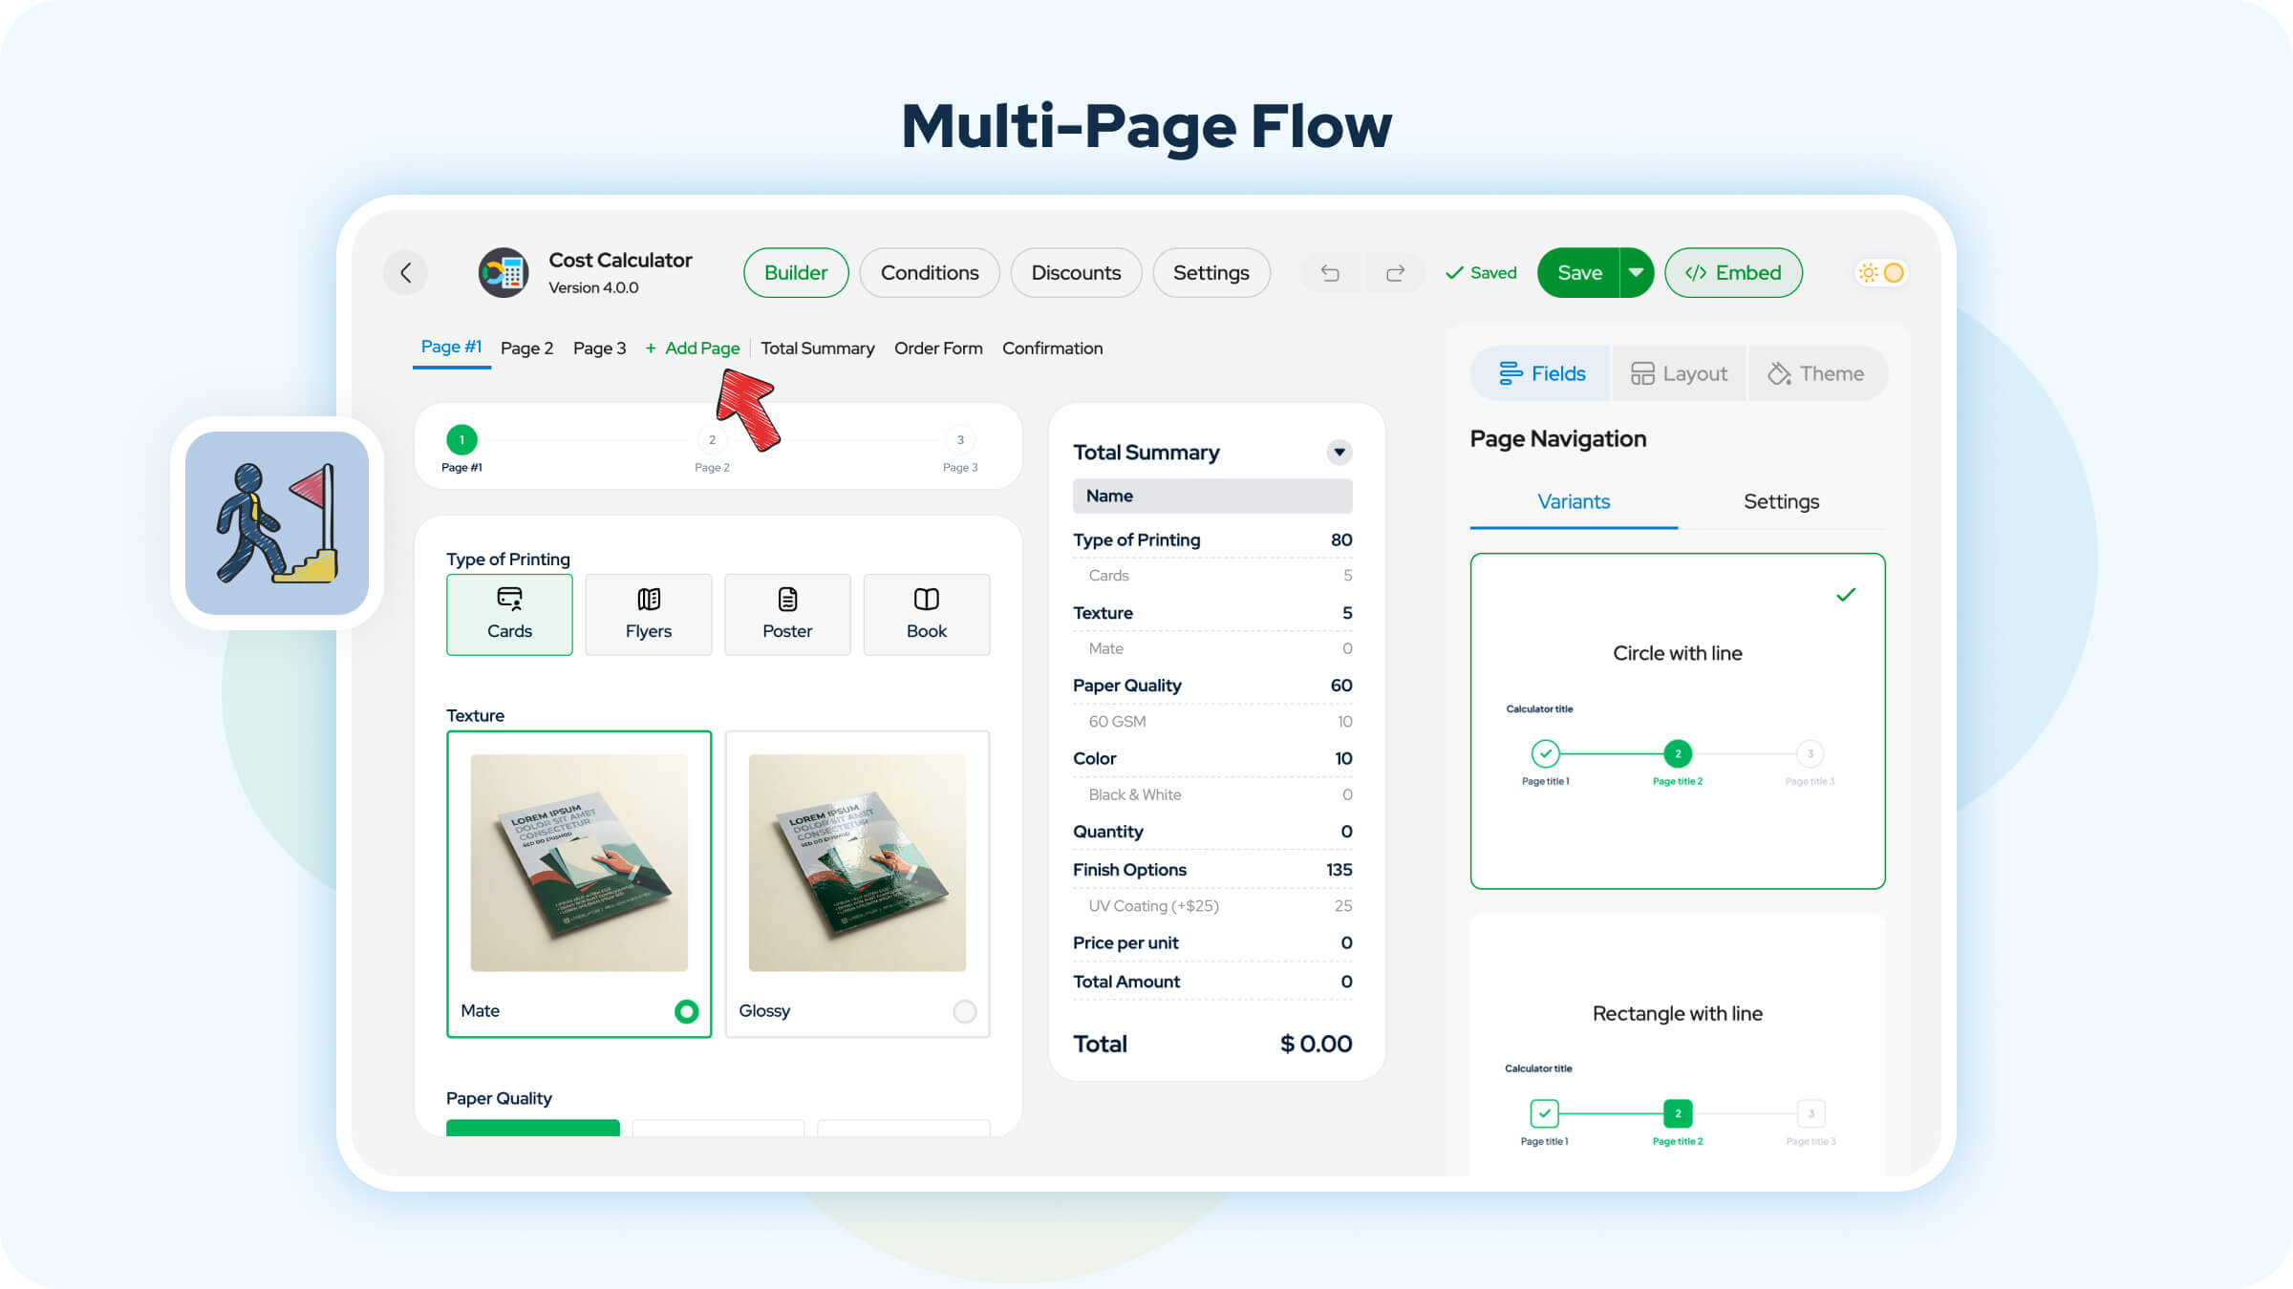Collapse the Total Summary panel

[x=1339, y=453]
